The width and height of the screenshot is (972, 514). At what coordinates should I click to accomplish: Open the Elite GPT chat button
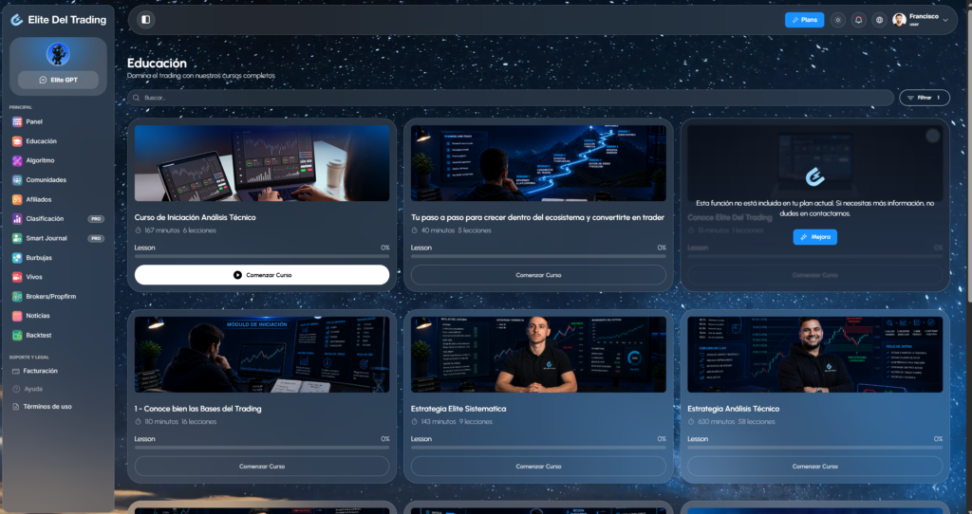pyautogui.click(x=58, y=80)
